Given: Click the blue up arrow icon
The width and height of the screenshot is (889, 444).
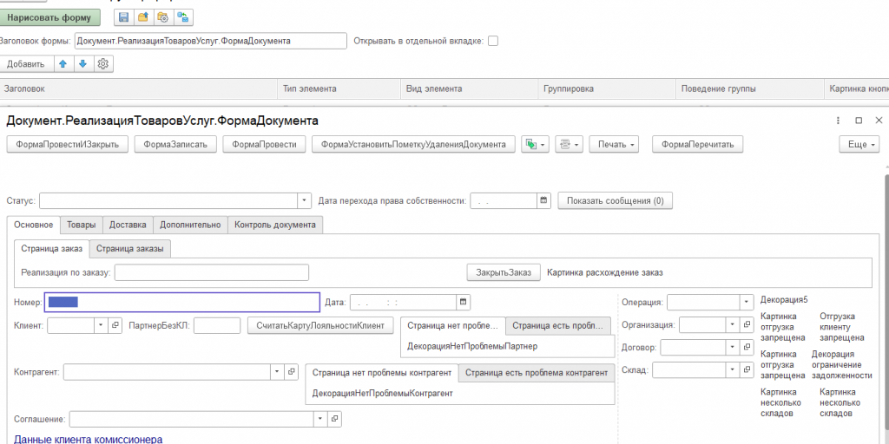Looking at the screenshot, I should [x=63, y=64].
